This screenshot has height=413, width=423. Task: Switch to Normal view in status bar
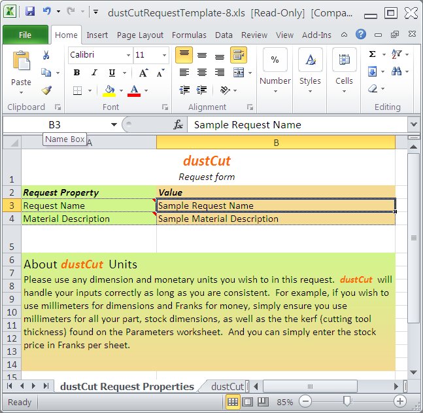[233, 402]
